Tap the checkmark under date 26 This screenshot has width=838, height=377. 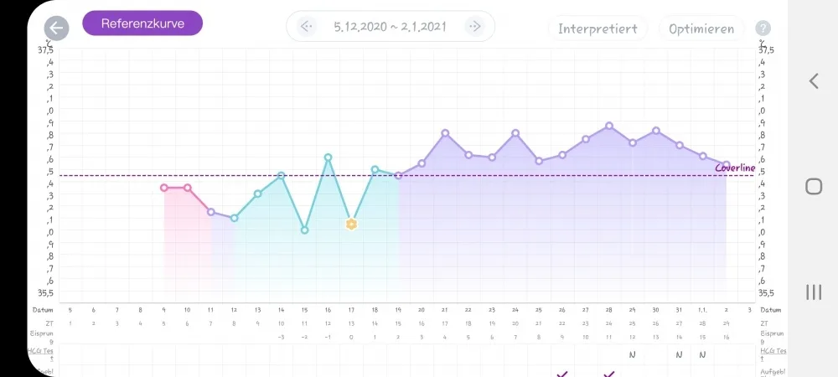coord(561,374)
